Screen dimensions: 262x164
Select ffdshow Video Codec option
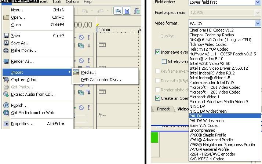(x=225, y=44)
